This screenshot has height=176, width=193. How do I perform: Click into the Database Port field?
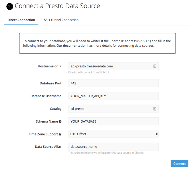coord(113,83)
